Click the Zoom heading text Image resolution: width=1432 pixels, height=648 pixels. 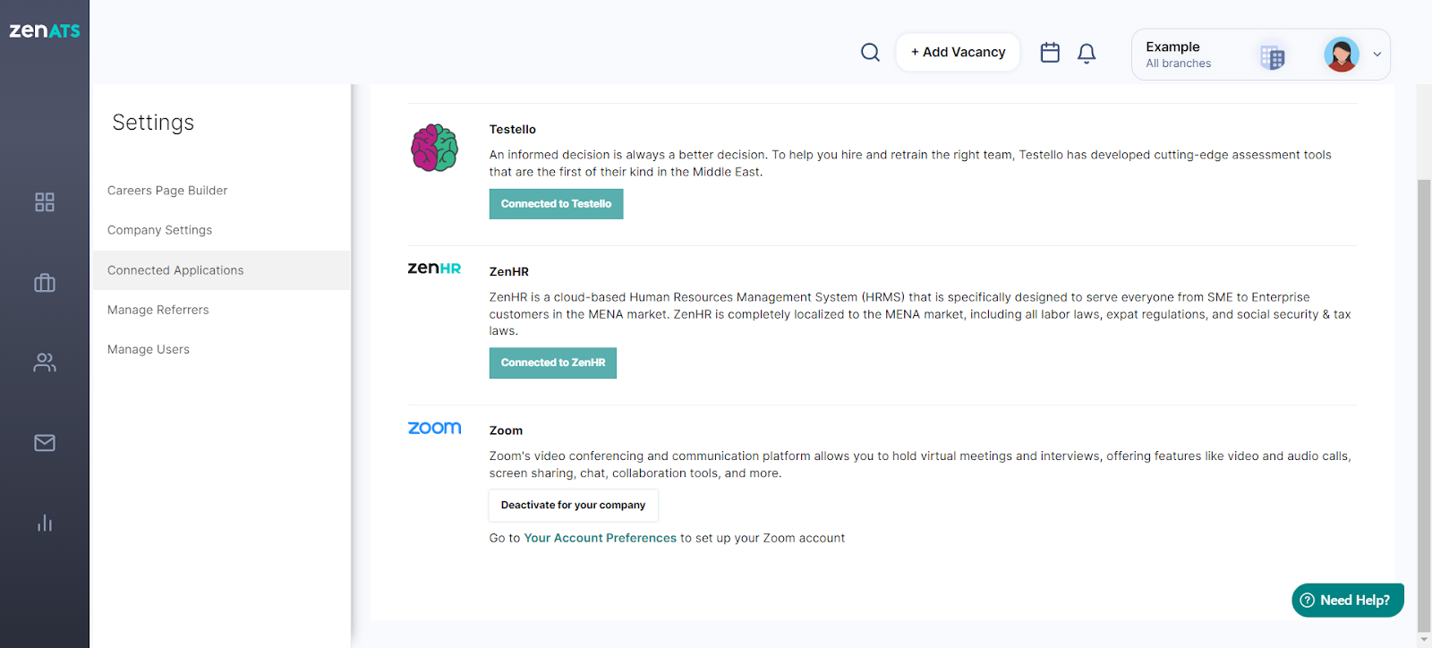506,431
